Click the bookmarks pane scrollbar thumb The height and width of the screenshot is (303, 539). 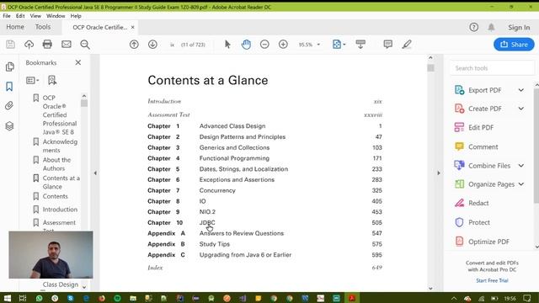click(x=84, y=103)
